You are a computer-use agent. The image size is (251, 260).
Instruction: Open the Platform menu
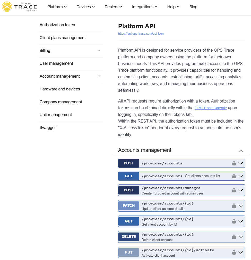[57, 7]
